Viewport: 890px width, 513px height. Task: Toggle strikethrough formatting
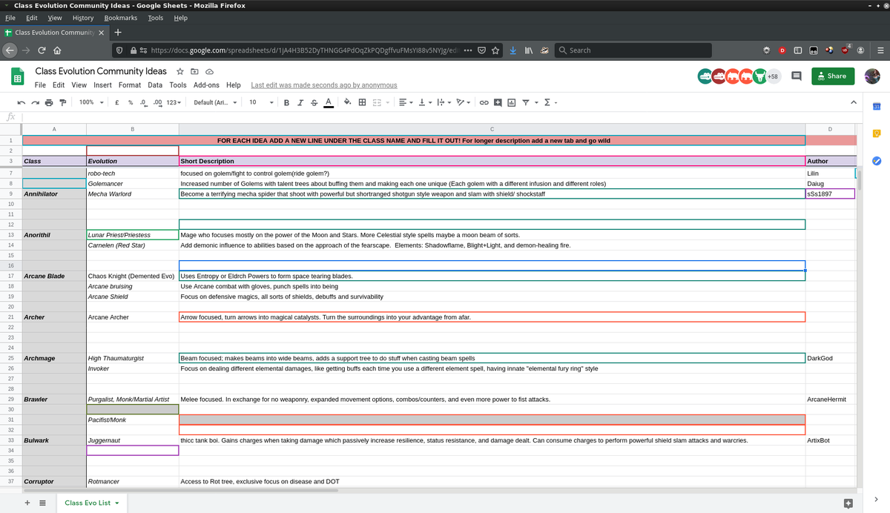[314, 102]
